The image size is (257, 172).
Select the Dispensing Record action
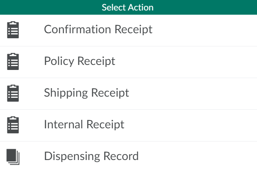tap(91, 156)
